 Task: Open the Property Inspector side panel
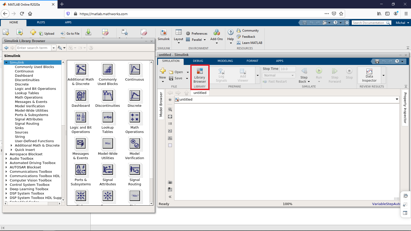[405, 108]
